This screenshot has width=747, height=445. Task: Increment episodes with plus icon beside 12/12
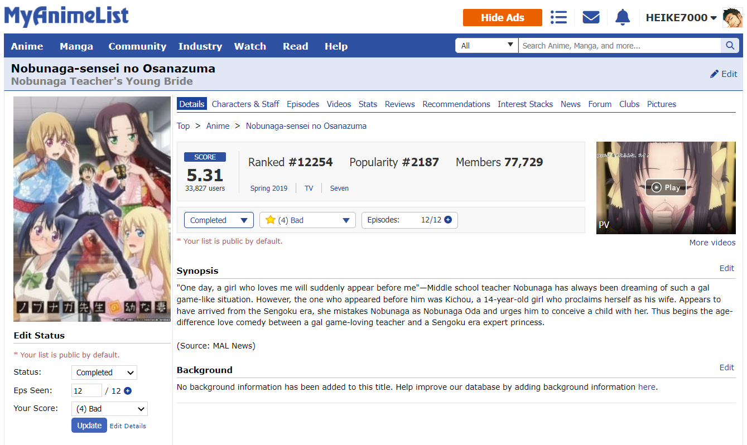[x=448, y=220]
